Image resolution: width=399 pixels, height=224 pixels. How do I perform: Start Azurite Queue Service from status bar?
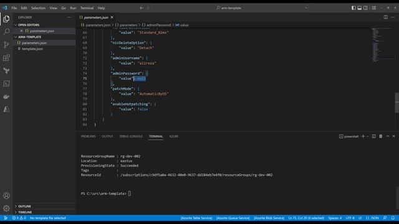tap(233, 218)
